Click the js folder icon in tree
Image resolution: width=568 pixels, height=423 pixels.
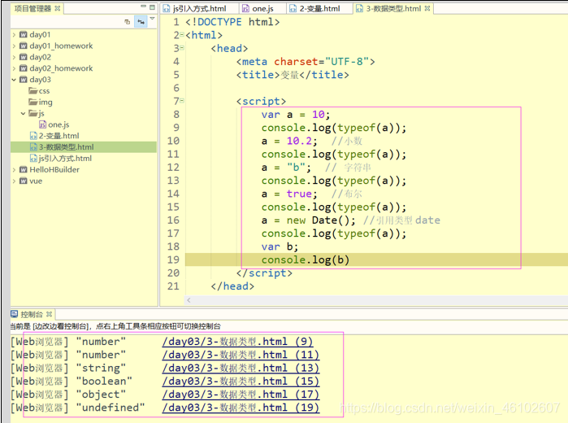coord(33,113)
